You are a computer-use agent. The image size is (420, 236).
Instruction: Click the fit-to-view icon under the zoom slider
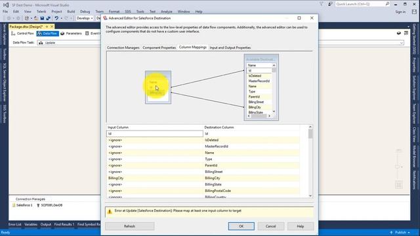(x=399, y=185)
